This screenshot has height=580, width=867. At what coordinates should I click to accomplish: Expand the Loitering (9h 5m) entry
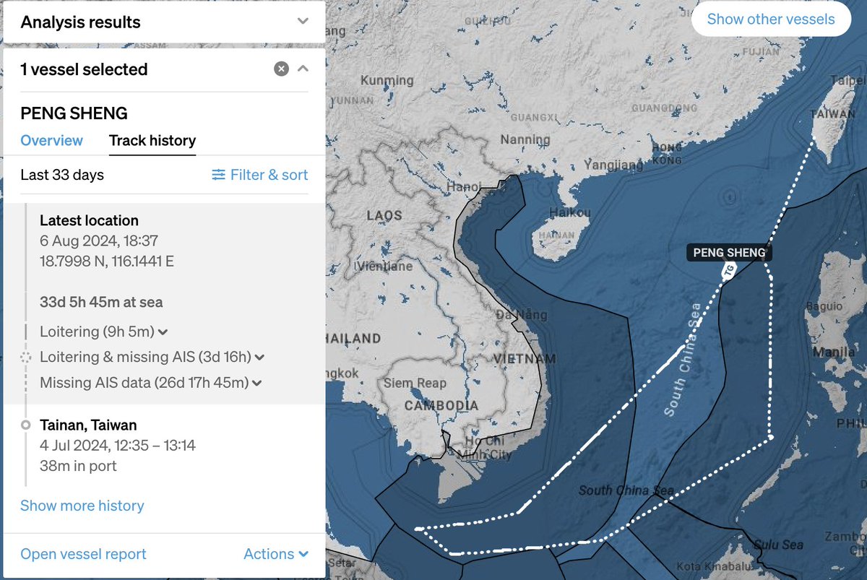[104, 332]
